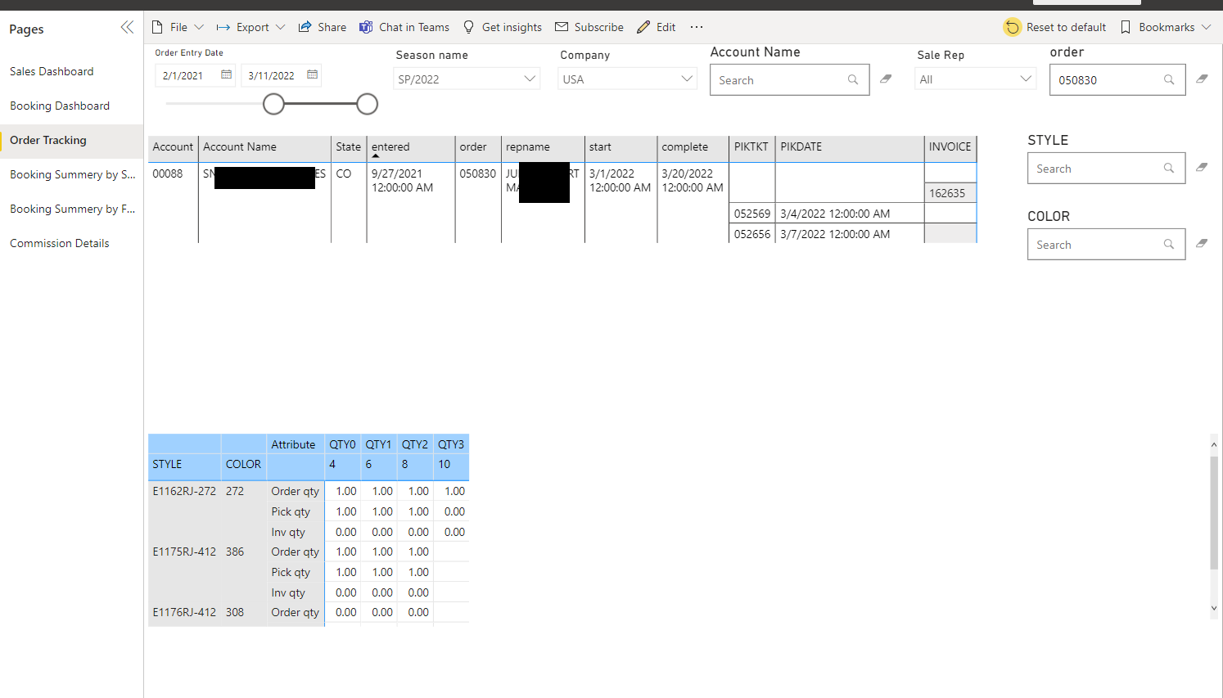Collapse the Pages pane with the double chevron

pyautogui.click(x=127, y=27)
